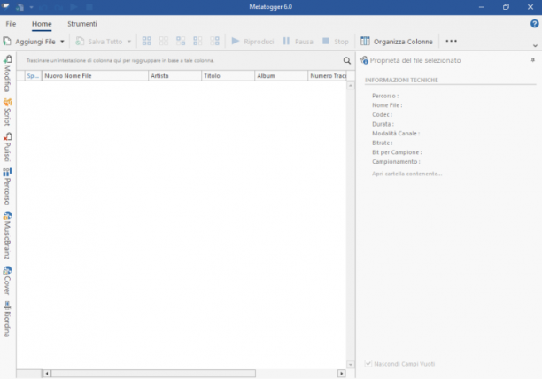Click the save icon in title bar
Viewport: 542px width, 379px height.
19,7
